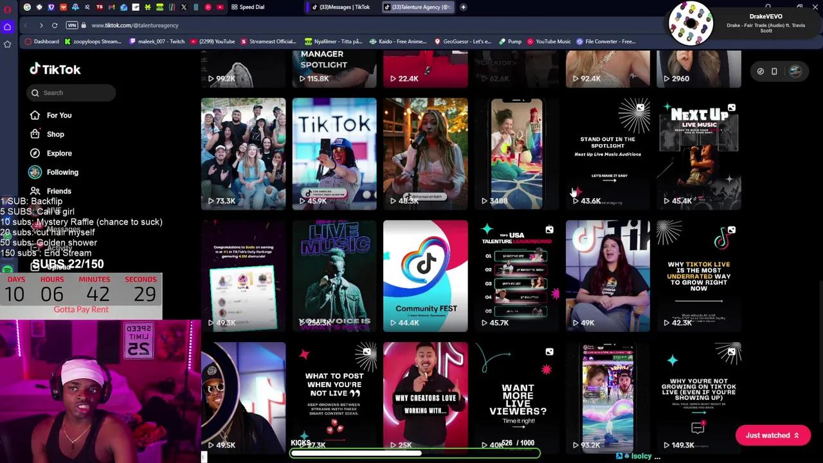The height and width of the screenshot is (463, 823).
Task: Open the Next Up Live Music video
Action: [699, 154]
